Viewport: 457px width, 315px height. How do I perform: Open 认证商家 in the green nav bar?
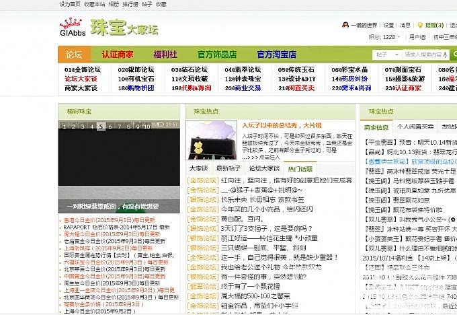118,55
